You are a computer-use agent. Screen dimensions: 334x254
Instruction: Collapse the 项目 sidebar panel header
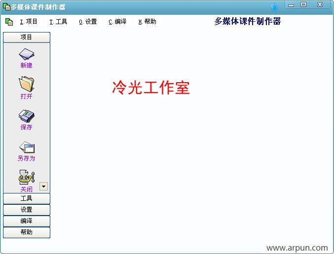coord(27,37)
